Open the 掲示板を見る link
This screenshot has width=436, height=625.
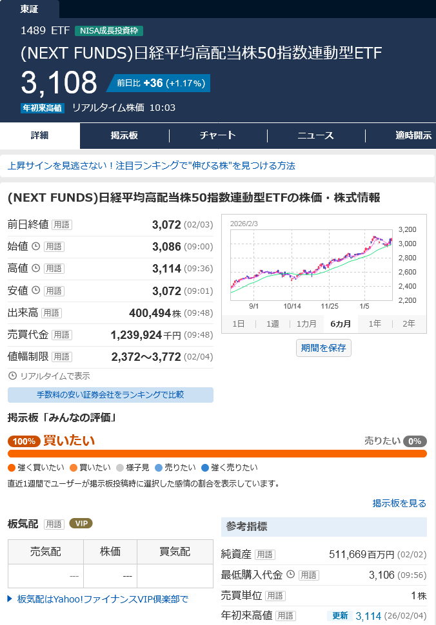[399, 503]
